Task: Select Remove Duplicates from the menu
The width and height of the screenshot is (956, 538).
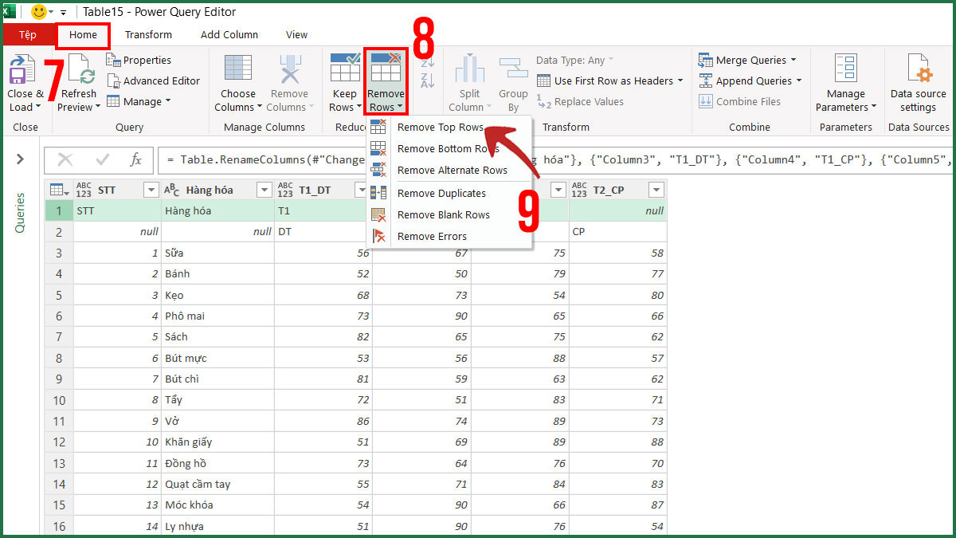Action: tap(441, 193)
